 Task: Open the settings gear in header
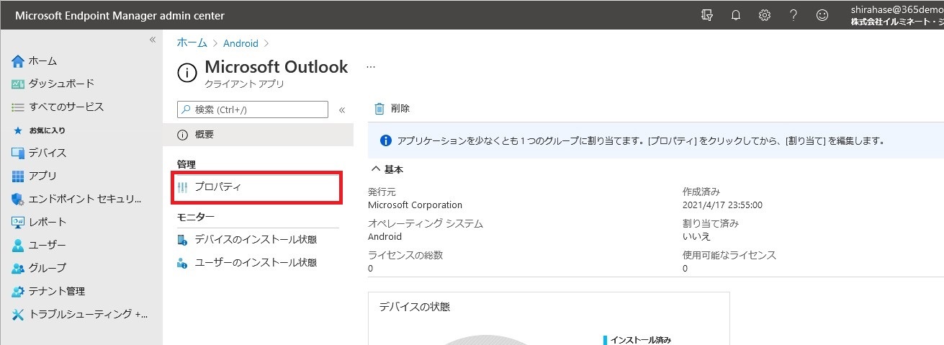pos(765,15)
